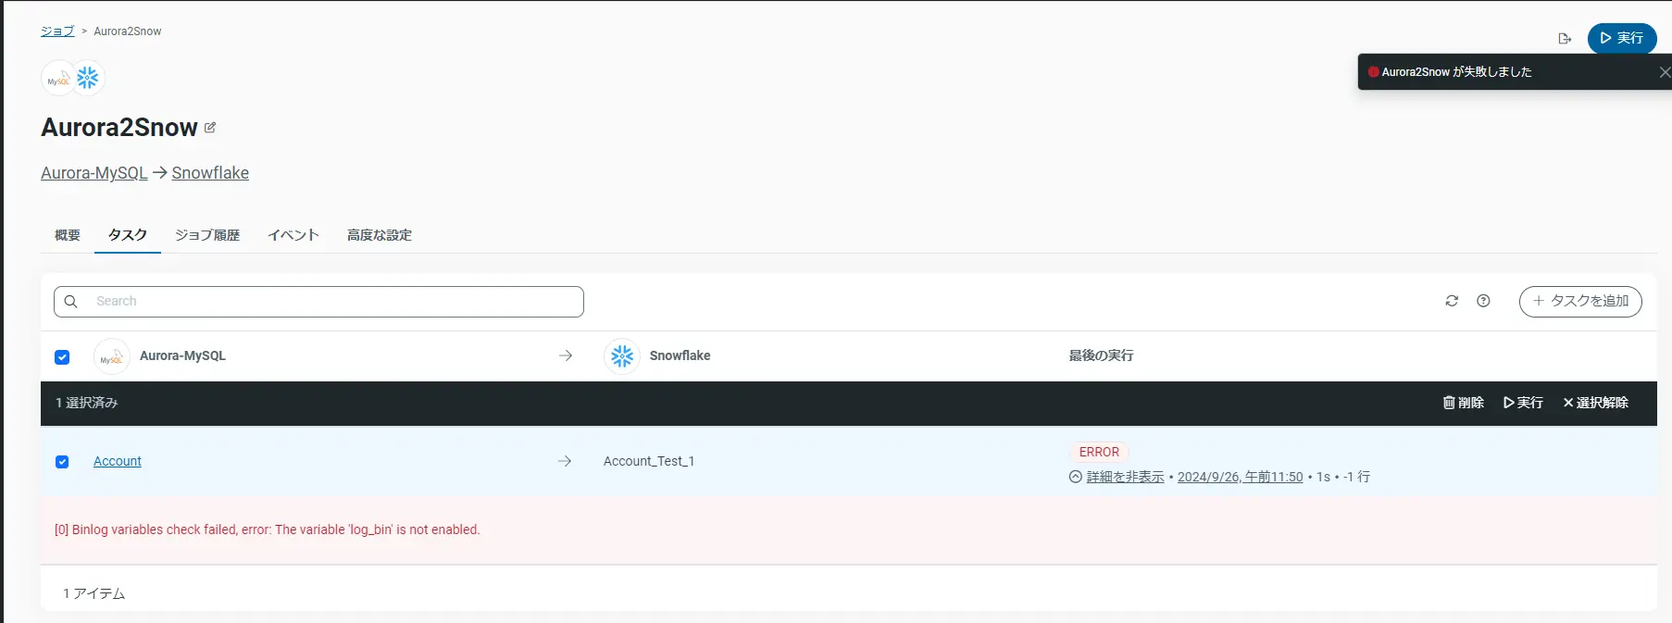The image size is (1672, 623).
Task: Open the Account task link
Action: pyautogui.click(x=118, y=461)
